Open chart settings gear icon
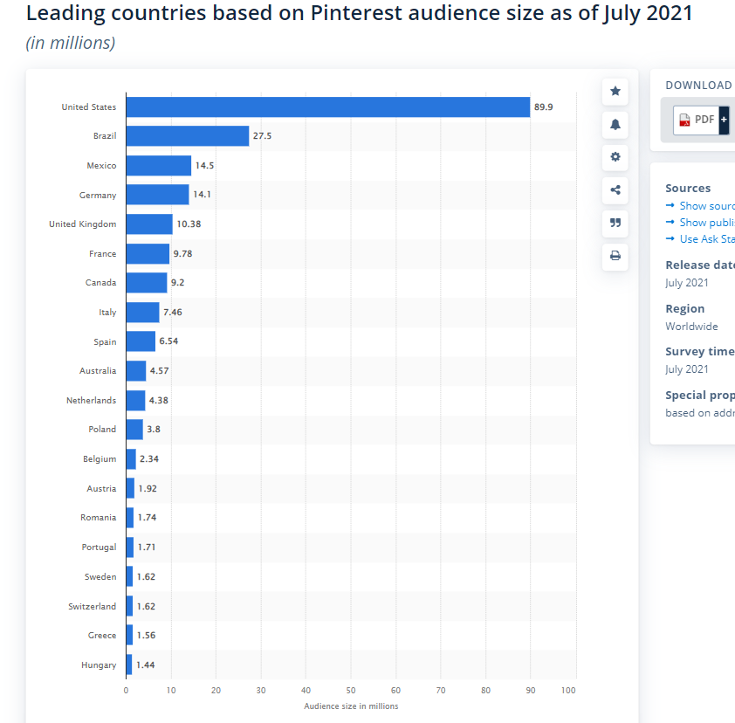This screenshot has height=723, width=735. (615, 157)
